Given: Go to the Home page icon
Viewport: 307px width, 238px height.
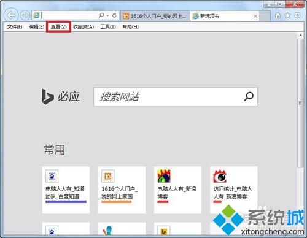Looking at the screenshot, I should coord(278,15).
